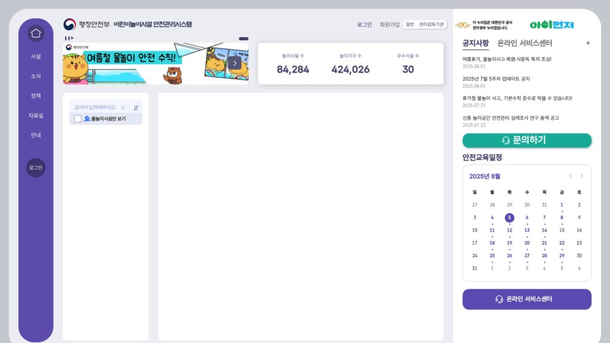Click the 행정안전부 logo emblem
This screenshot has height=343, width=610.
tap(70, 24)
